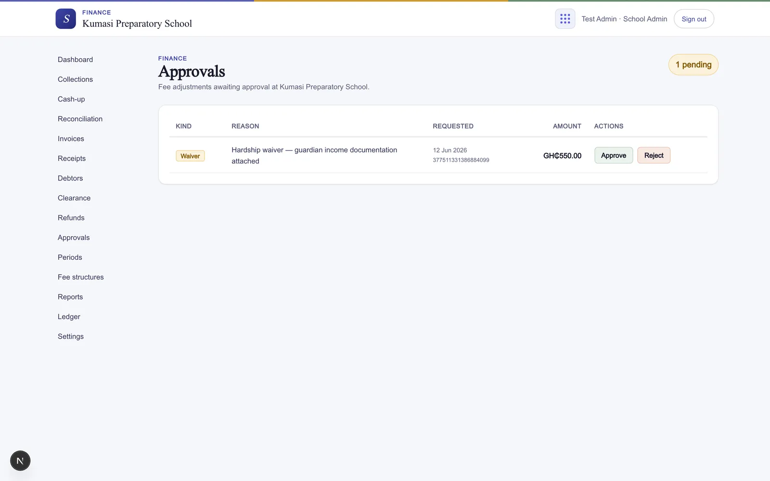Select Approvals in the sidebar
This screenshot has height=481, width=770.
(x=74, y=238)
